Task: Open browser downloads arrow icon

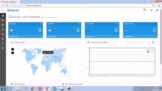Action: coord(159,6)
